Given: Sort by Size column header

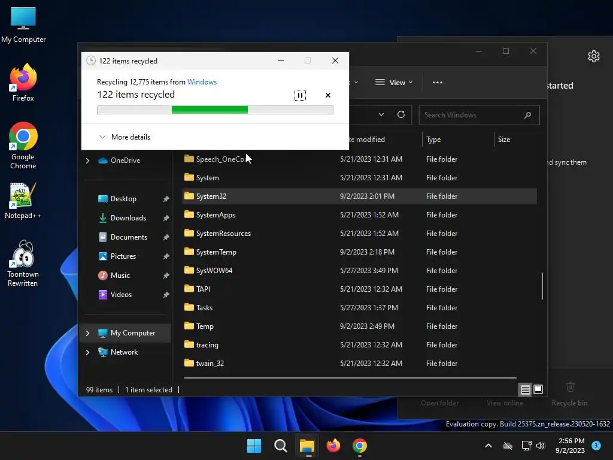Looking at the screenshot, I should pyautogui.click(x=504, y=139).
